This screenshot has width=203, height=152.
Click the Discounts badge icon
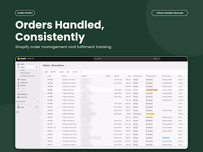(x=18, y=97)
